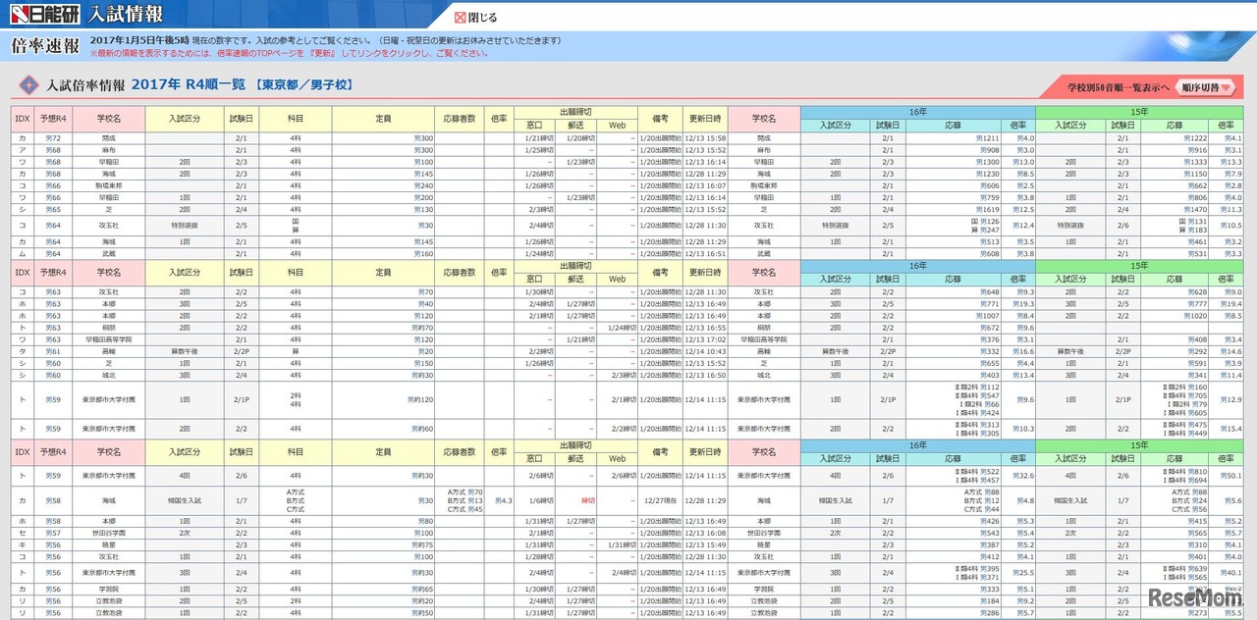Click the 入試情報 header title
Screen dimensions: 1257x620
[x=126, y=15]
